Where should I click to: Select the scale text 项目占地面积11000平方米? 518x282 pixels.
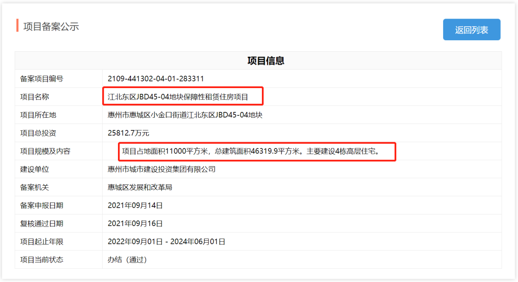[x=165, y=151]
